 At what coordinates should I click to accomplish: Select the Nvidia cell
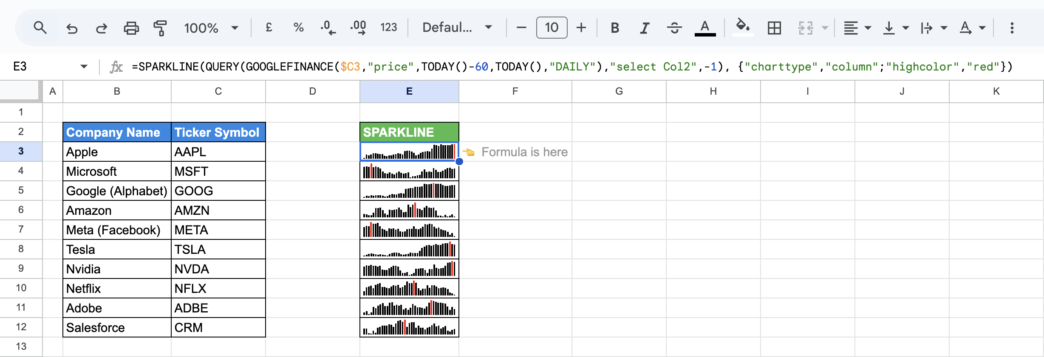pos(117,269)
